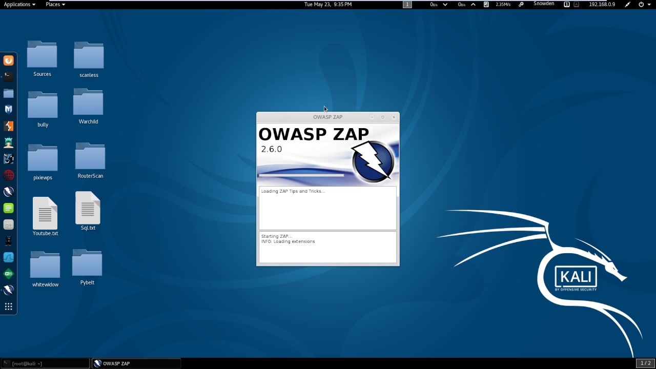Open the Places menu in the top bar
The height and width of the screenshot is (369, 656).
click(55, 4)
